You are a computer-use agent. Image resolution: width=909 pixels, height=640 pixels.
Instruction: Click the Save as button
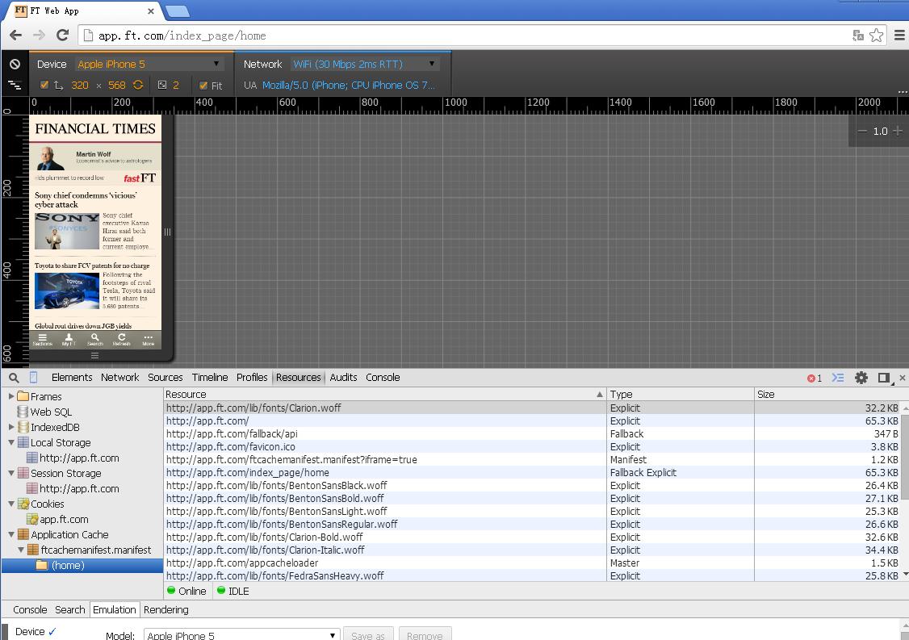pos(368,635)
